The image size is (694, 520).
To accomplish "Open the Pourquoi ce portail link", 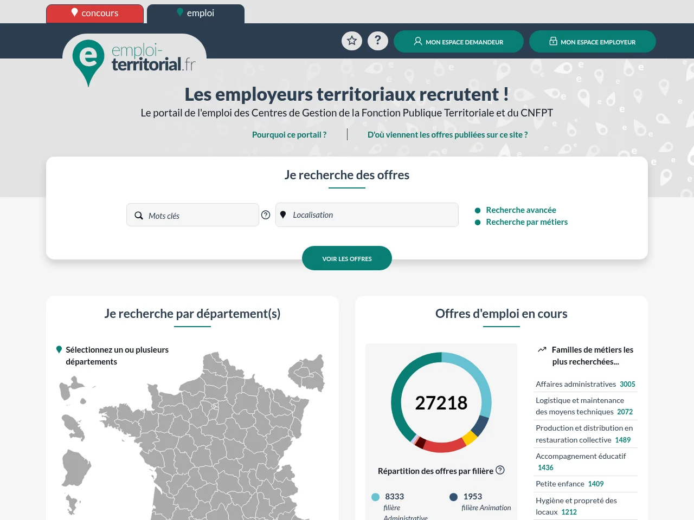I will [289, 134].
